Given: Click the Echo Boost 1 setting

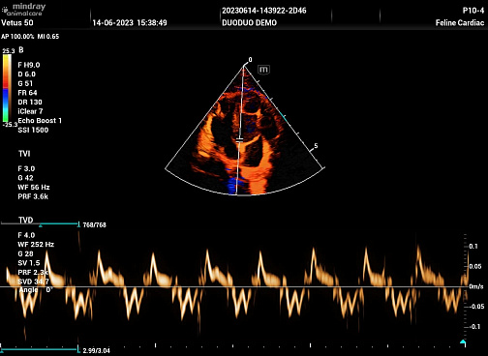Looking at the screenshot, I should coord(40,121).
